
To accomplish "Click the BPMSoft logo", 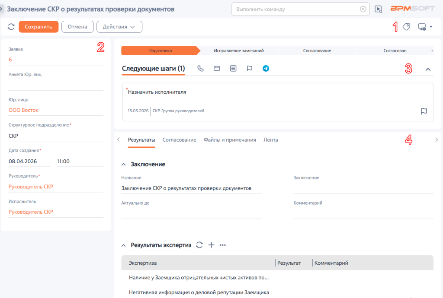I will 412,9.
